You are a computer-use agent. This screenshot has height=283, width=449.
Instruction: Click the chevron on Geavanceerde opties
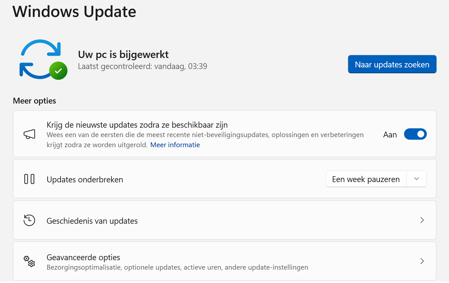[x=422, y=261]
